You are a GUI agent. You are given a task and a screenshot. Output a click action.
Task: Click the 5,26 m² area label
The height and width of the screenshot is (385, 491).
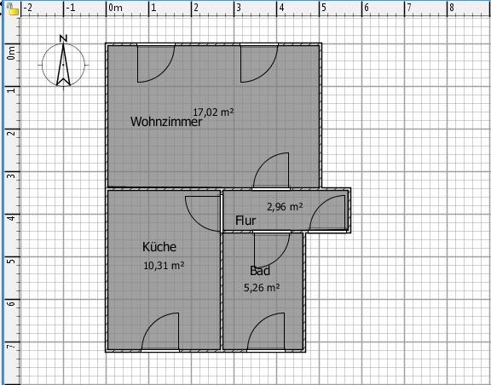pyautogui.click(x=262, y=287)
